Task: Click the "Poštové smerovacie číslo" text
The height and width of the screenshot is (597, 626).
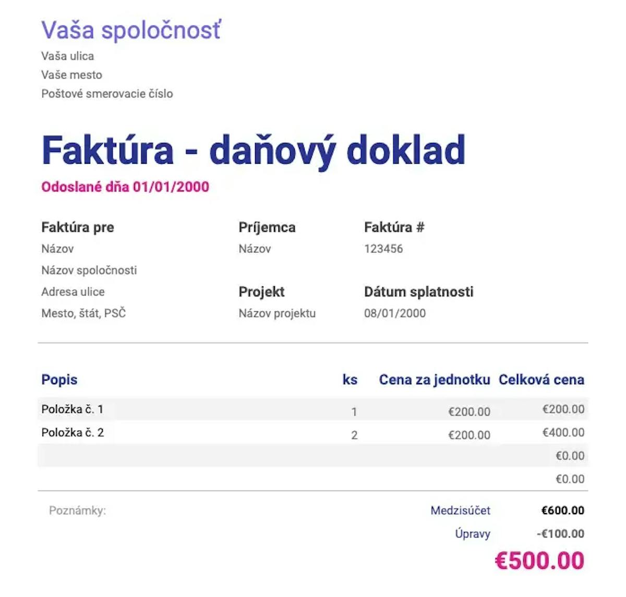Action: [x=107, y=94]
